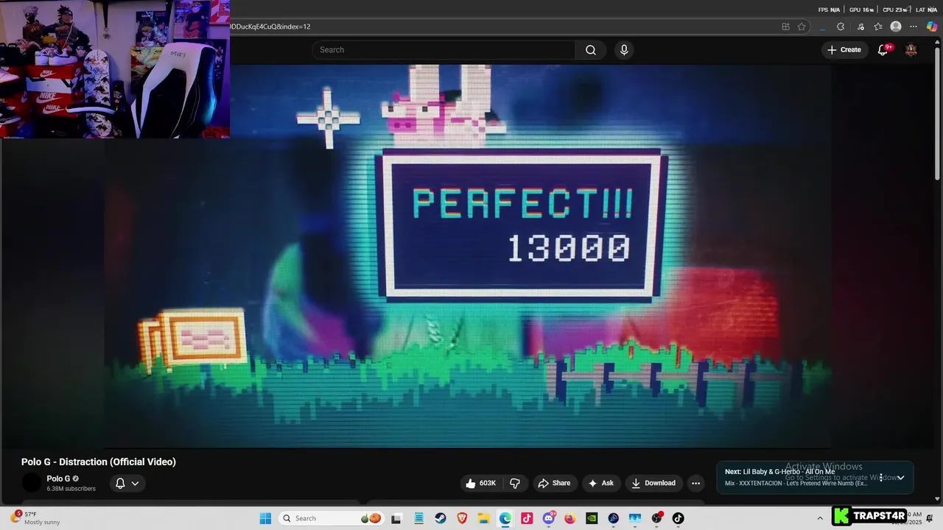The image size is (943, 530).
Task: Focus the YouTube search input field
Action: (444, 50)
